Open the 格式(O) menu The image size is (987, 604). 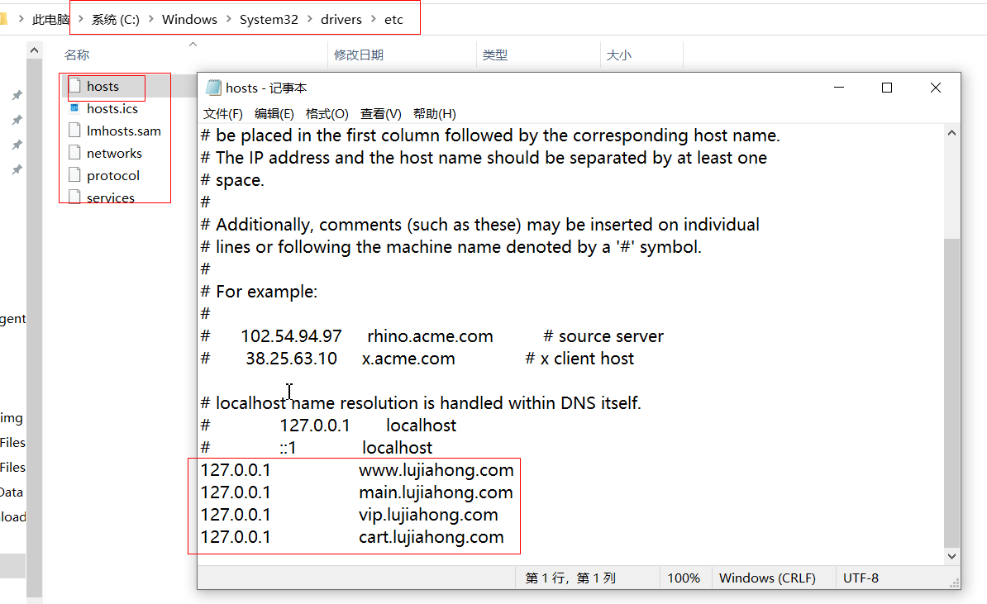click(327, 114)
